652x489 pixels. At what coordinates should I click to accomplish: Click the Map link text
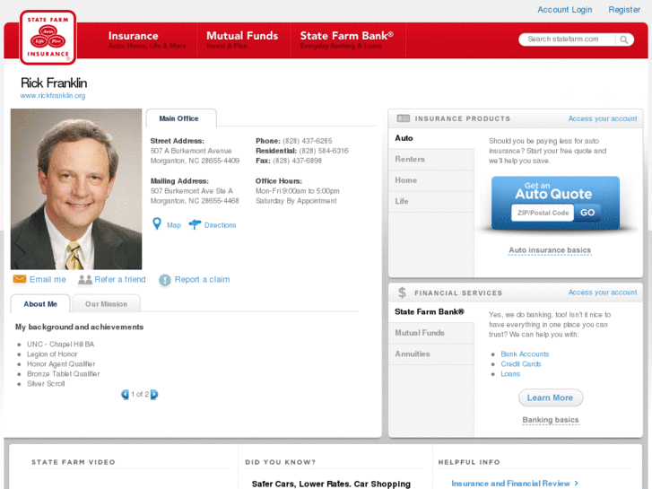pos(174,225)
